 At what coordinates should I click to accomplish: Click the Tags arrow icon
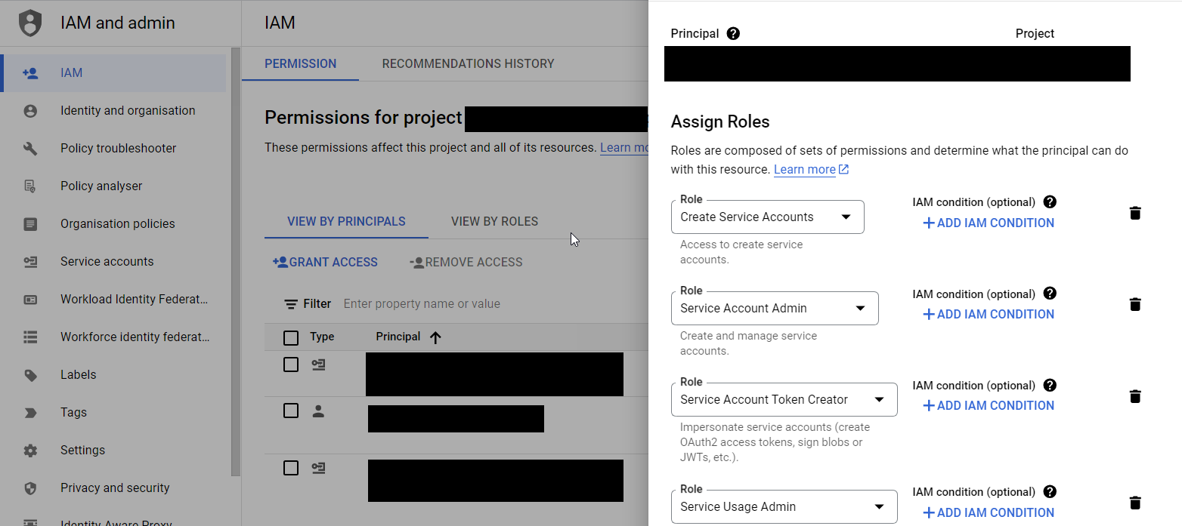click(30, 413)
